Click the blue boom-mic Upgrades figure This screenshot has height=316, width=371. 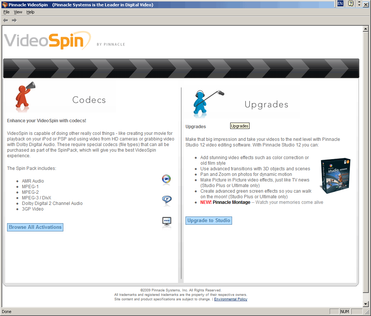tap(208, 103)
